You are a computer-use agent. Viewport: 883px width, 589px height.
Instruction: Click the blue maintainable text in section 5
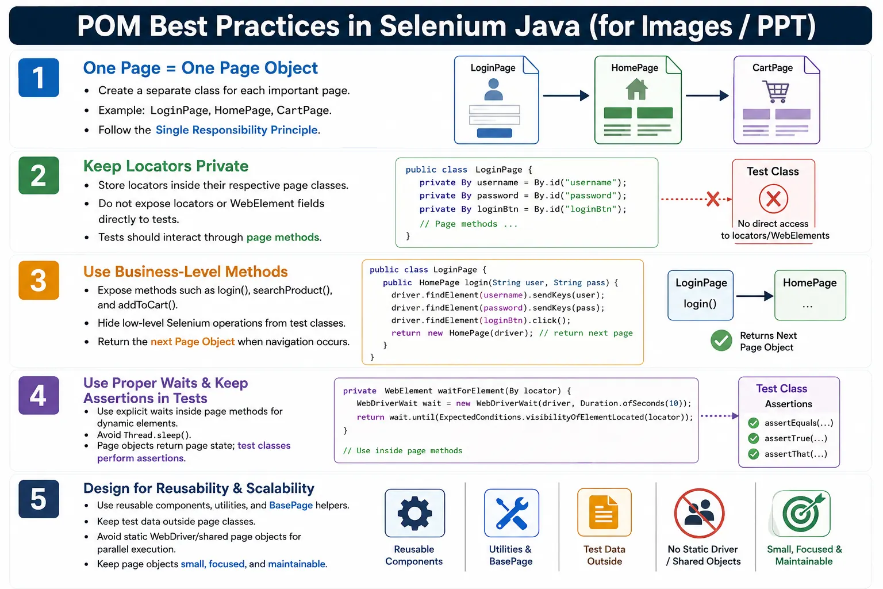click(x=297, y=564)
